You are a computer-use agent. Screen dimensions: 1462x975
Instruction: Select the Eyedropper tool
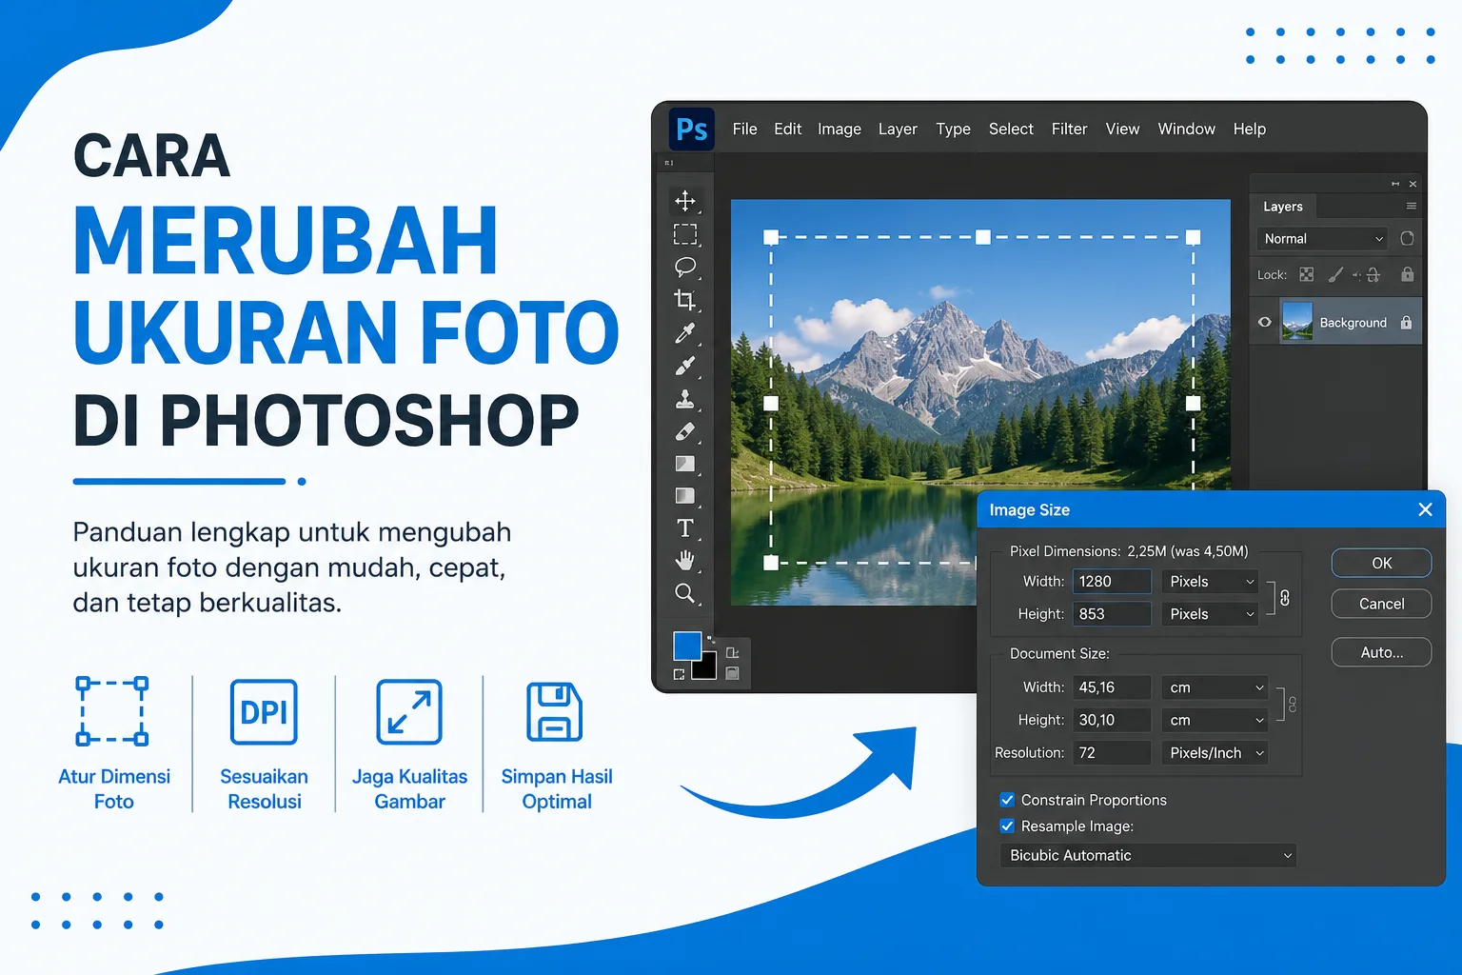pos(685,332)
